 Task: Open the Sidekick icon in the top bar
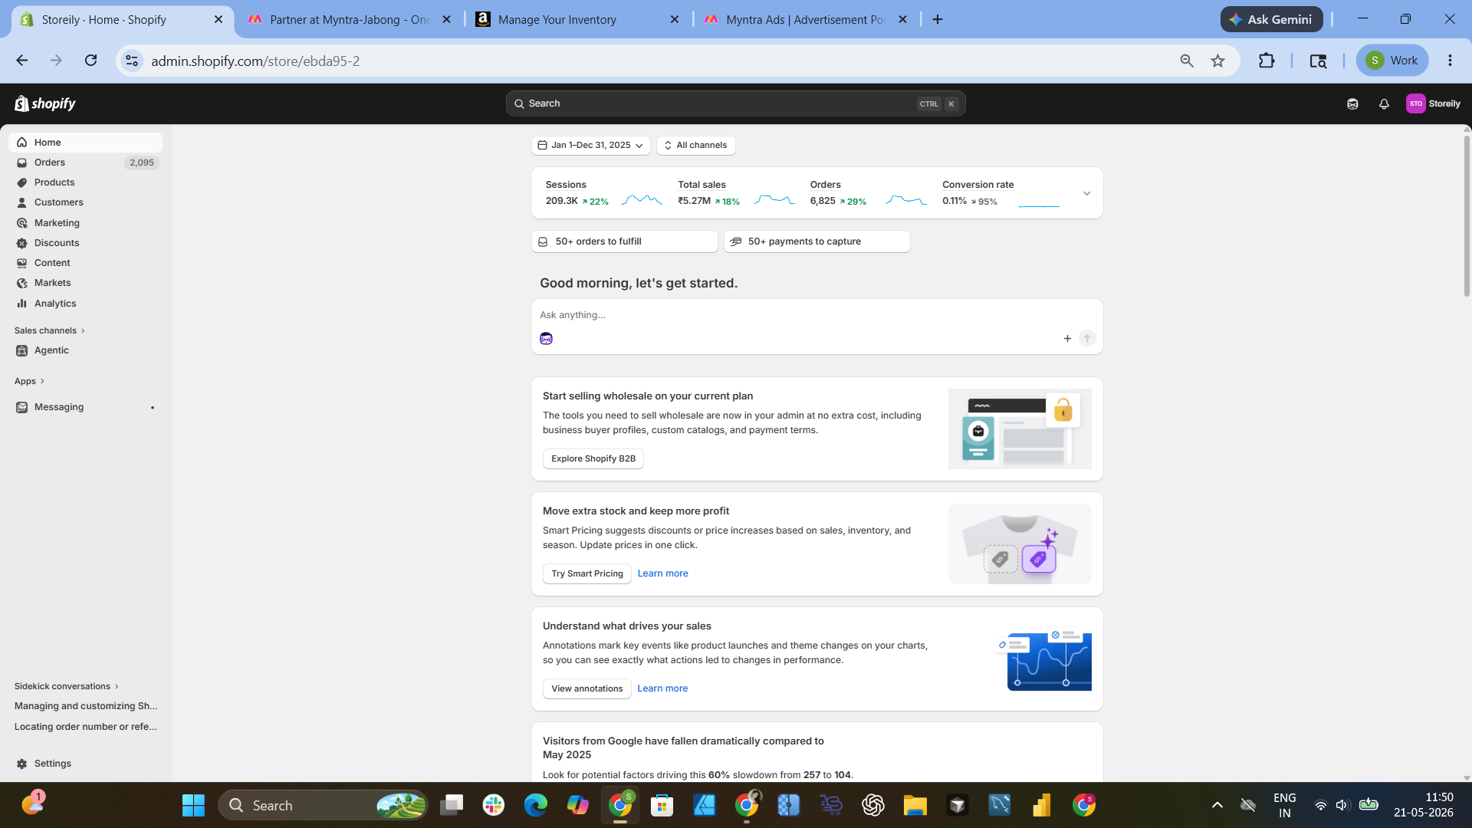(x=1352, y=103)
